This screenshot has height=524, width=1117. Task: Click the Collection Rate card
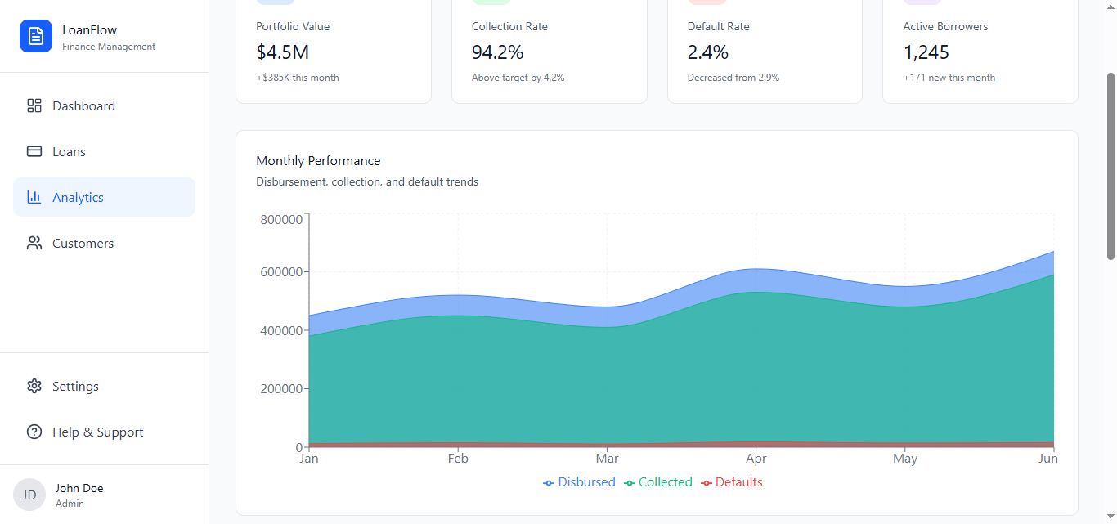click(550, 51)
